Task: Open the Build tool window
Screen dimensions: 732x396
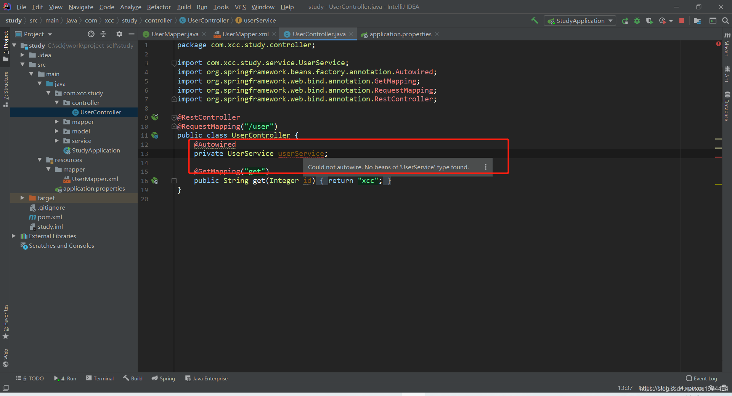Action: coord(133,378)
